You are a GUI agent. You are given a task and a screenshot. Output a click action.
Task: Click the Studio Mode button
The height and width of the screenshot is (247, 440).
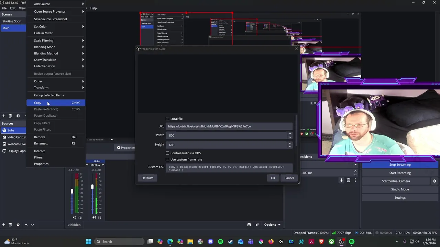click(400, 189)
